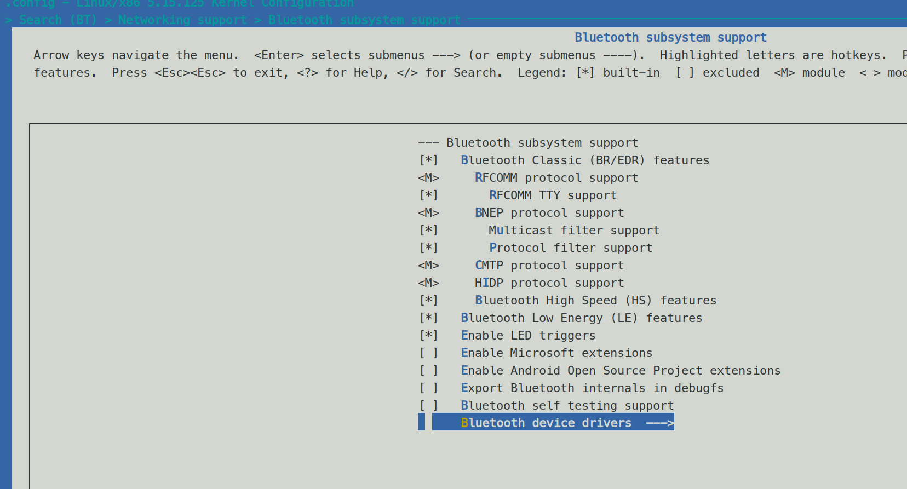907x489 pixels.
Task: Select Protocol filter support entry
Action: click(x=571, y=248)
